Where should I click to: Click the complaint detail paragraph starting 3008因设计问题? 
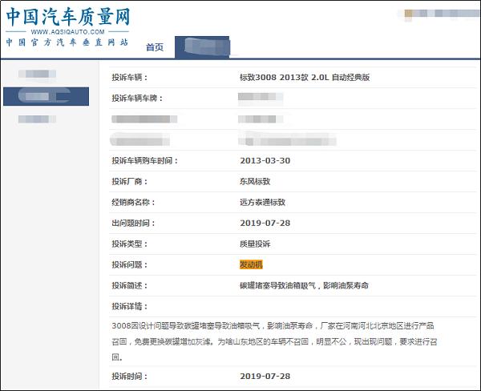coord(274,341)
